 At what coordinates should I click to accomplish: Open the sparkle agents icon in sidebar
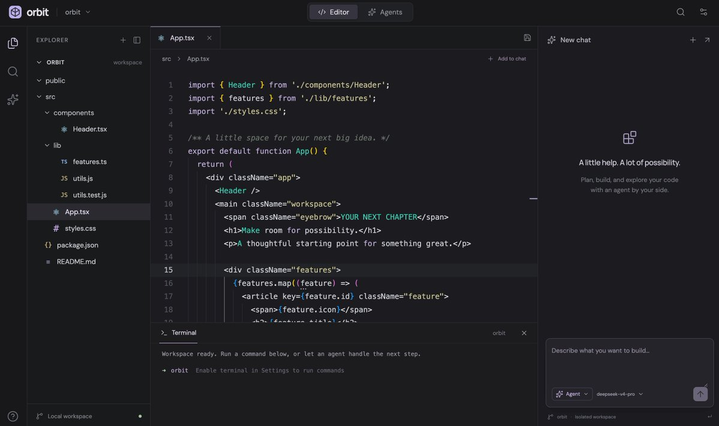pos(13,100)
